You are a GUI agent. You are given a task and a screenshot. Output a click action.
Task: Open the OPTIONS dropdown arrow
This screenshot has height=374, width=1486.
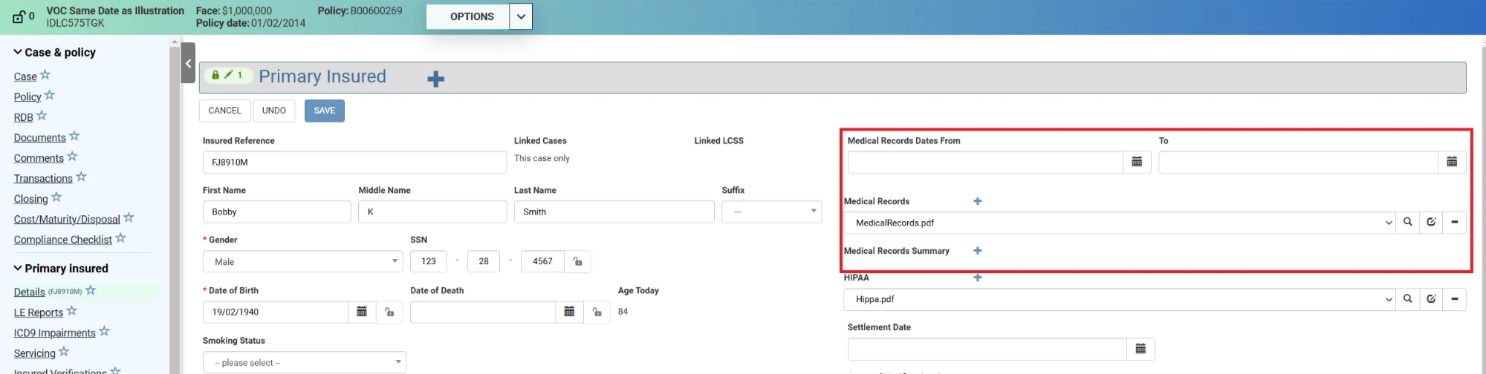521,16
